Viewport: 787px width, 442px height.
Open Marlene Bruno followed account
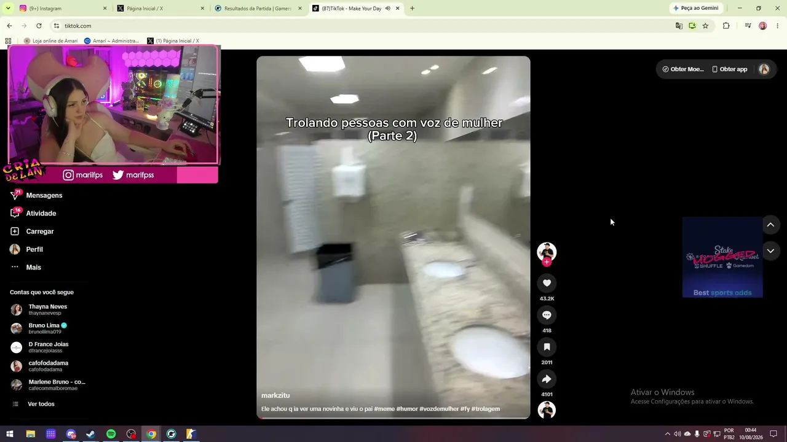[48, 385]
